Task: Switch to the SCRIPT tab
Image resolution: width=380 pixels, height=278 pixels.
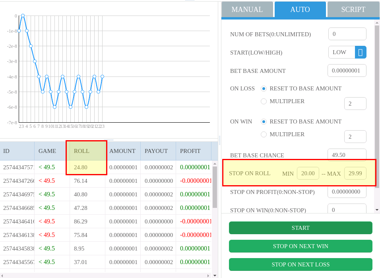Action: (x=353, y=10)
